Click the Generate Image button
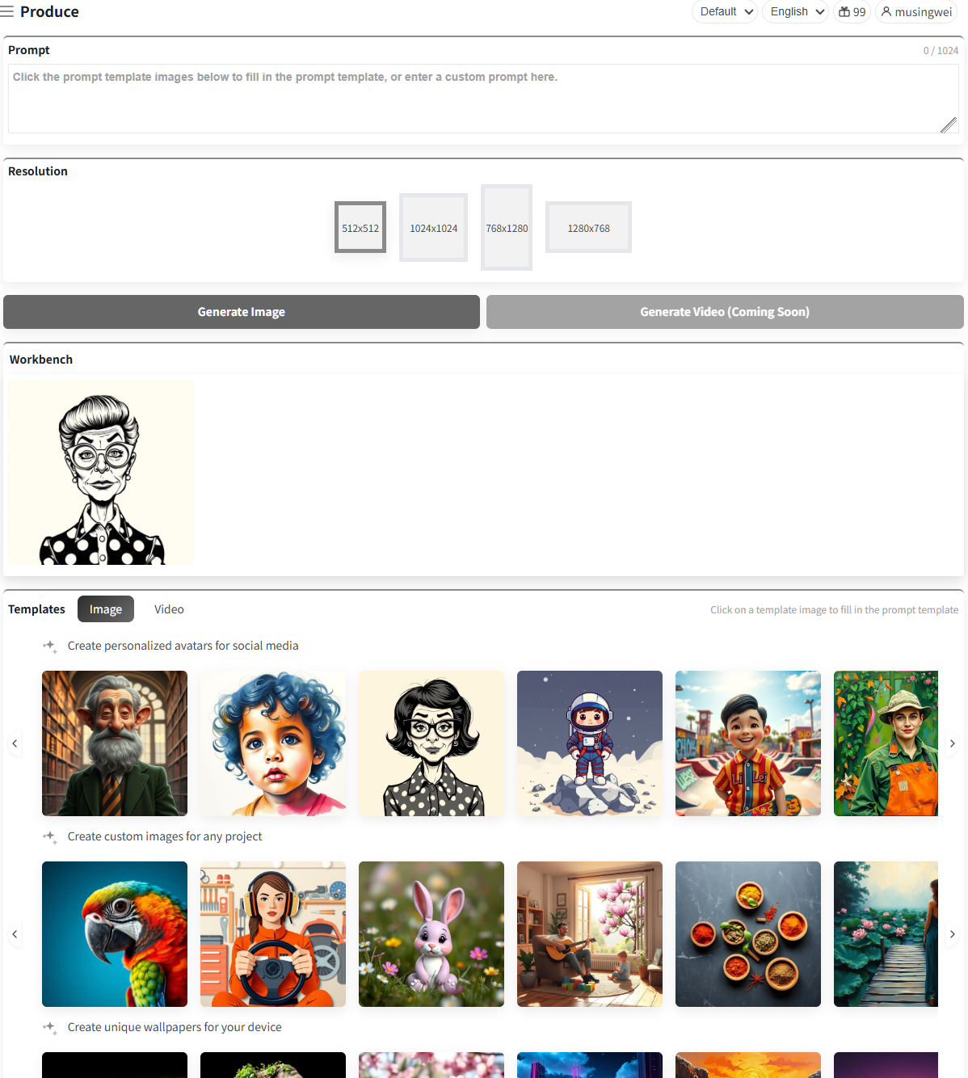 coord(242,312)
